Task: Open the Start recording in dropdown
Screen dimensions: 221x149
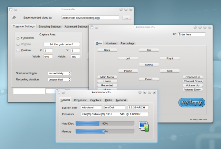Action: click(59, 73)
